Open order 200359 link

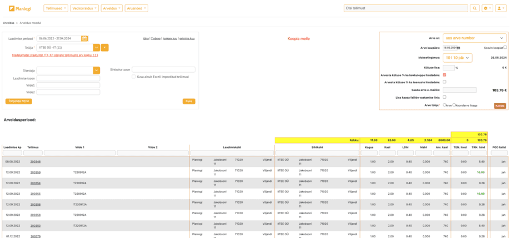(36, 172)
